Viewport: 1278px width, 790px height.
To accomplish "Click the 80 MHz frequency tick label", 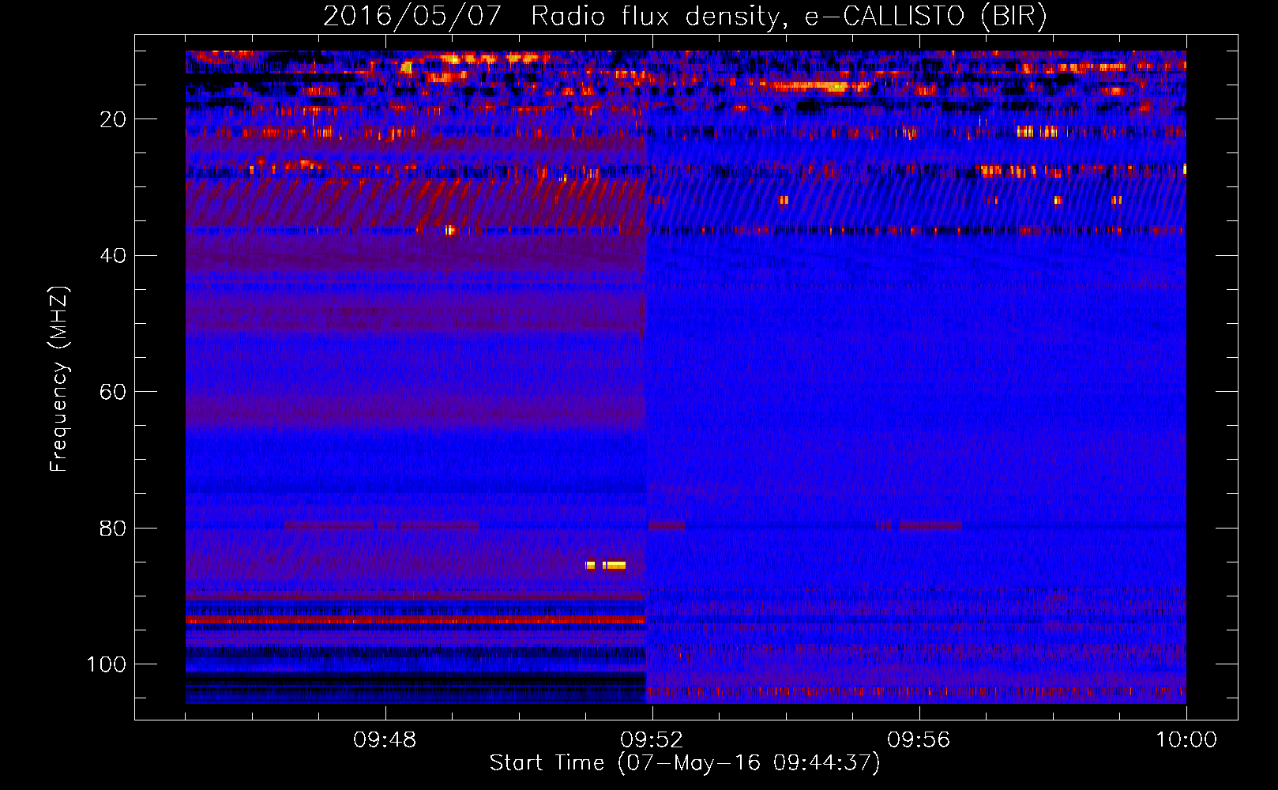I will (113, 529).
